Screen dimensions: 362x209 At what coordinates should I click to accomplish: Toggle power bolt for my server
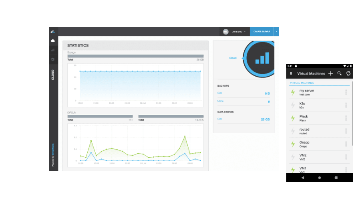293,92
